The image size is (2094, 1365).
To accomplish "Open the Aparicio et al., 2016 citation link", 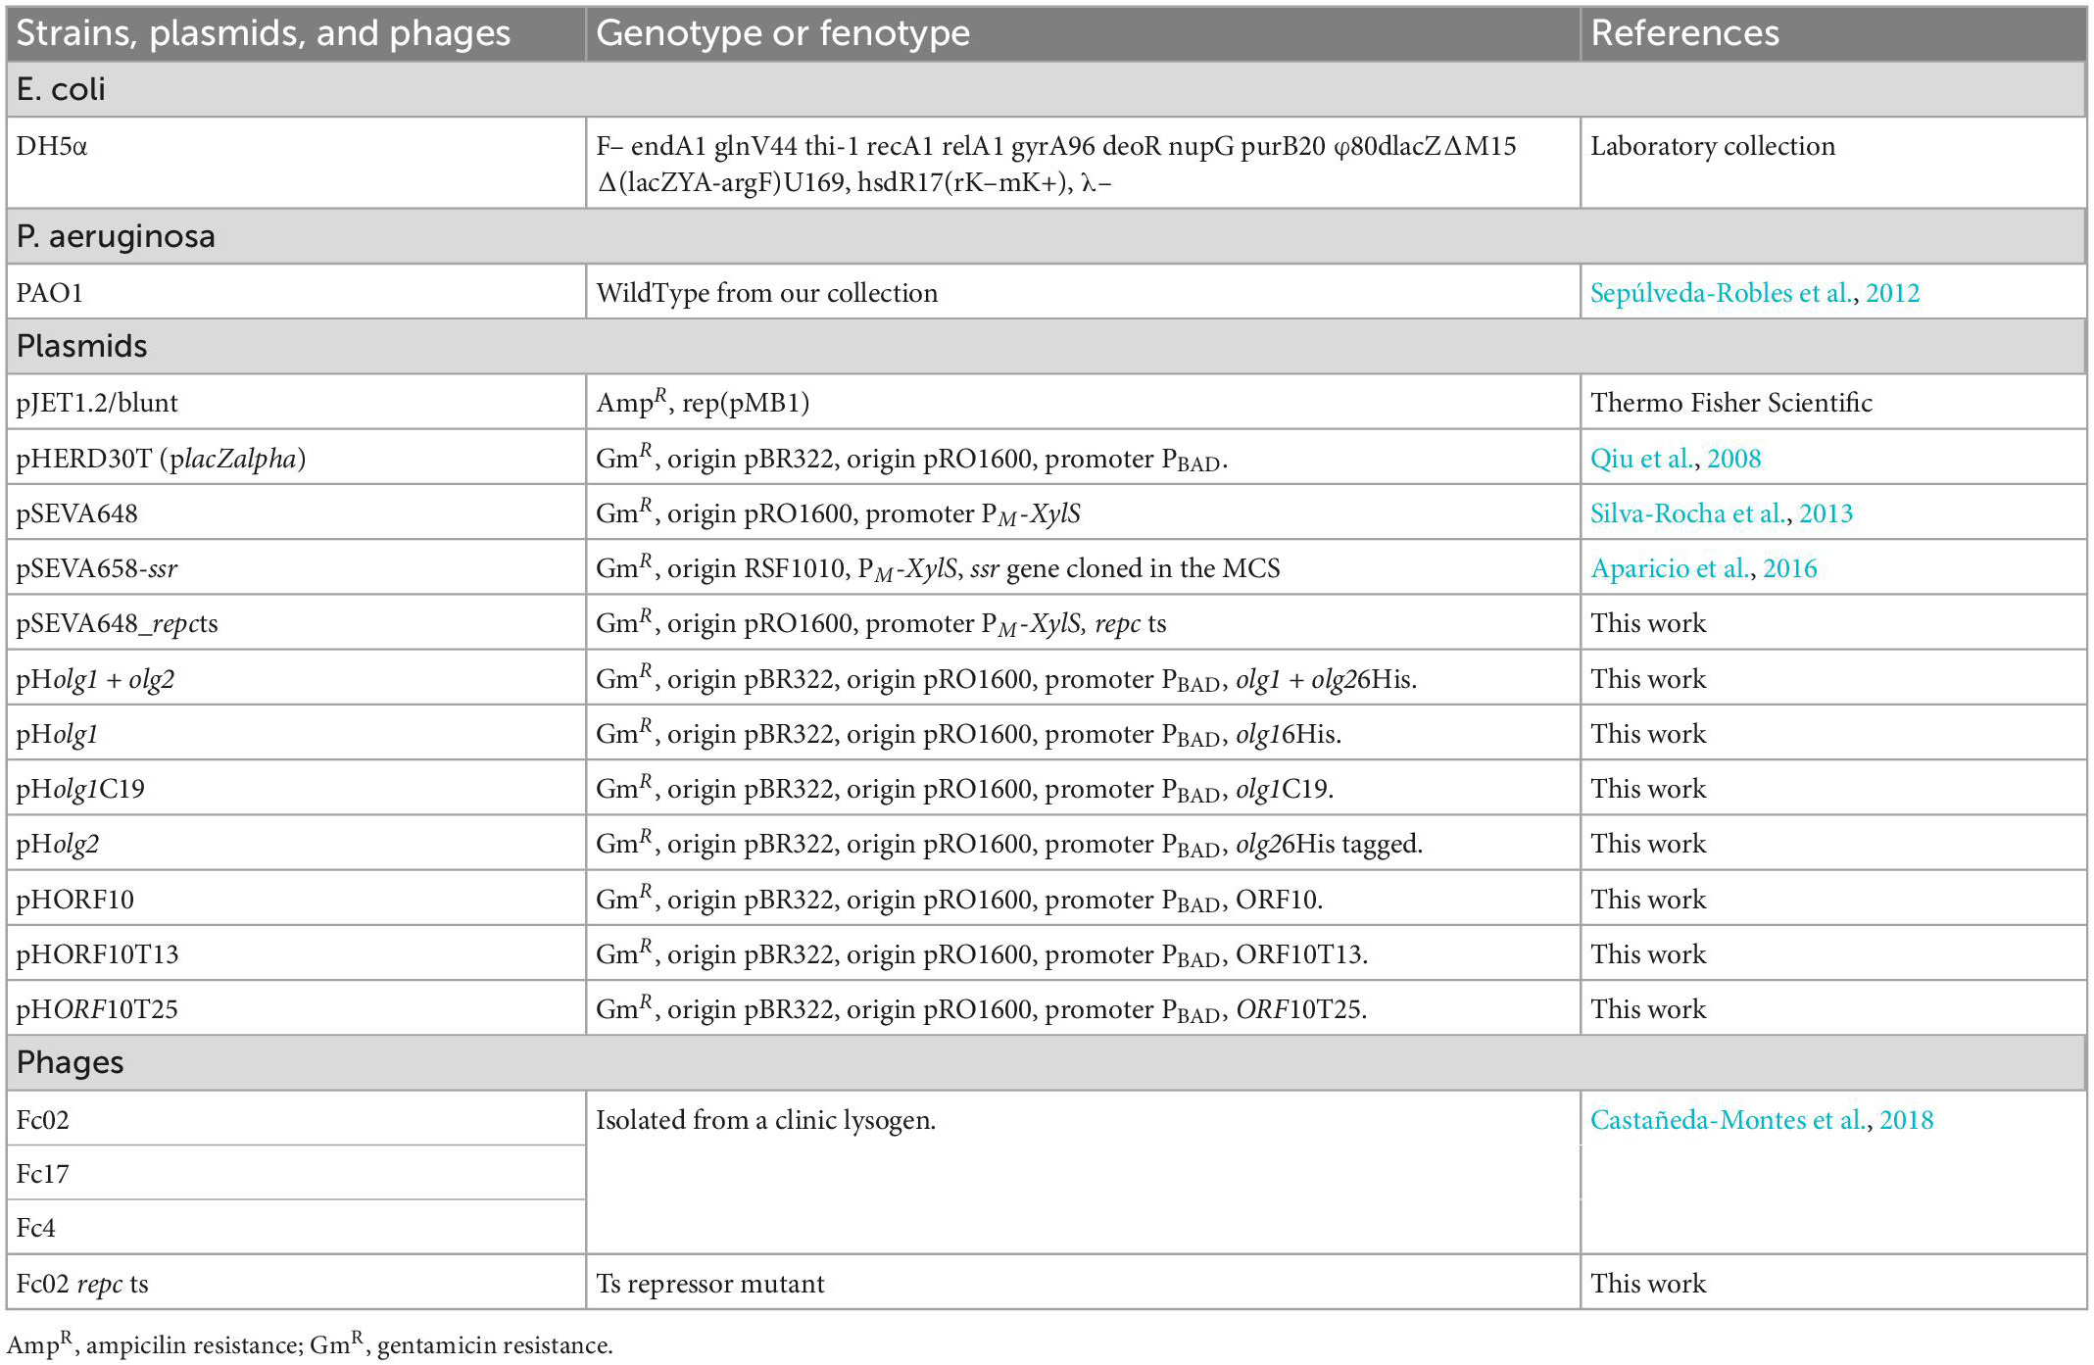I will coord(1703,568).
